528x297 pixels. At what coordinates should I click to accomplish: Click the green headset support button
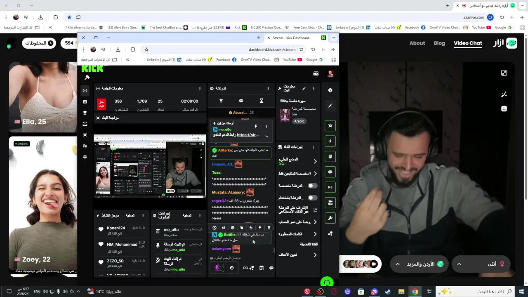(327, 282)
